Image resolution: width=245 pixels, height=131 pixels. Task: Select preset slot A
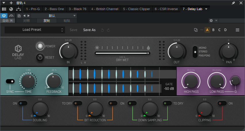point(207,30)
